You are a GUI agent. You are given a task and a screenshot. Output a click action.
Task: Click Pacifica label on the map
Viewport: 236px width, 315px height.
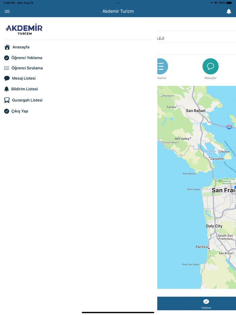click(202, 247)
